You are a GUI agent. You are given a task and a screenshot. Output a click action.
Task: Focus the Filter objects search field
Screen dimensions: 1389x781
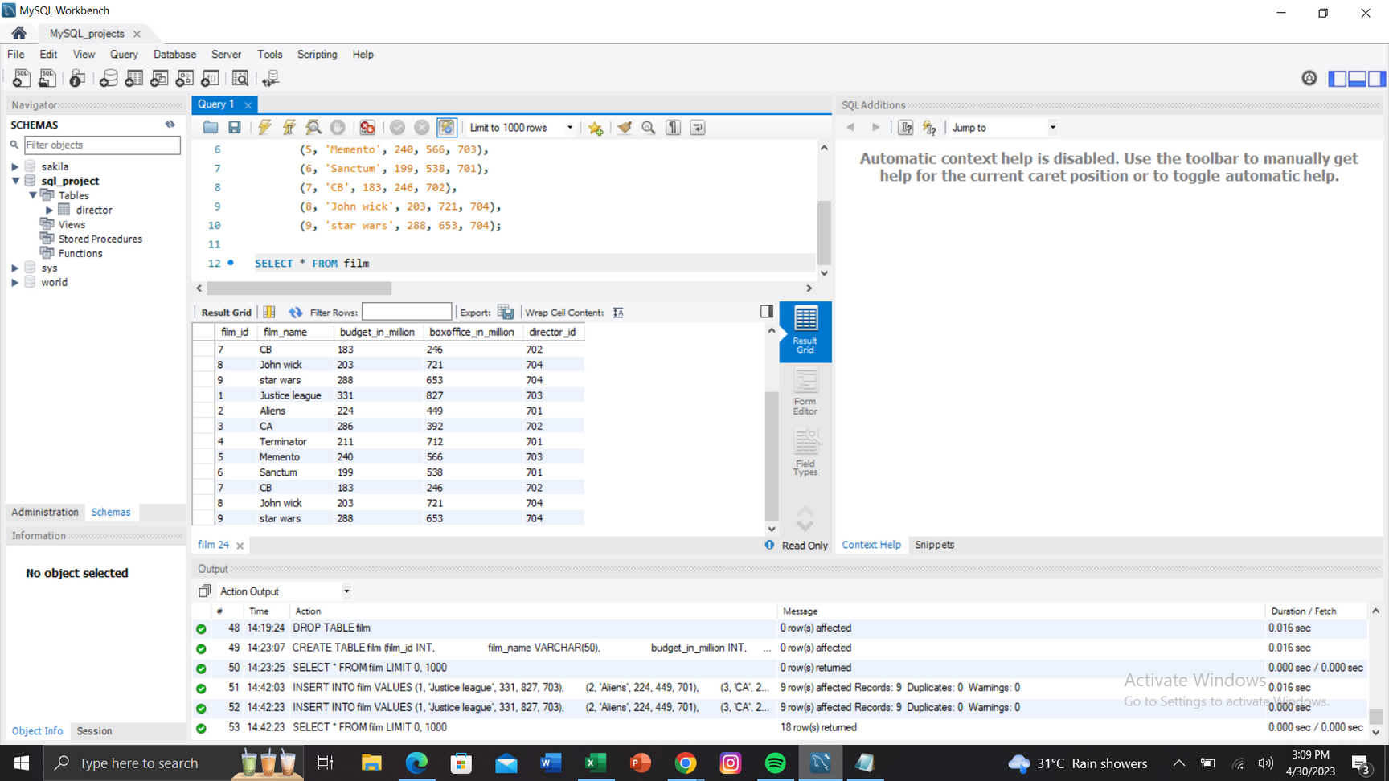102,145
